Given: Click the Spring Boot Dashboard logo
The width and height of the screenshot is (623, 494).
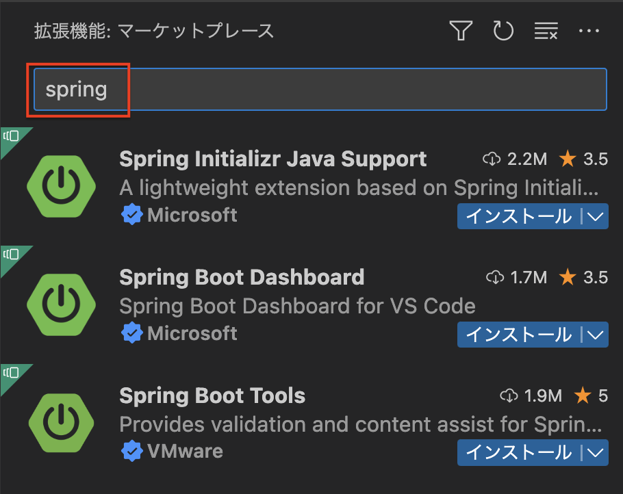Looking at the screenshot, I should click(x=61, y=304).
